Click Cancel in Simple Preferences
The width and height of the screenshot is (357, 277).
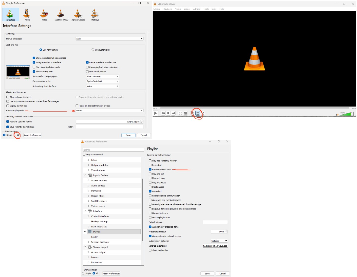(144, 135)
